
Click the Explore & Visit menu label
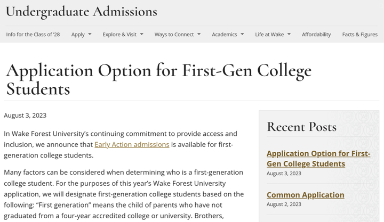(x=119, y=35)
